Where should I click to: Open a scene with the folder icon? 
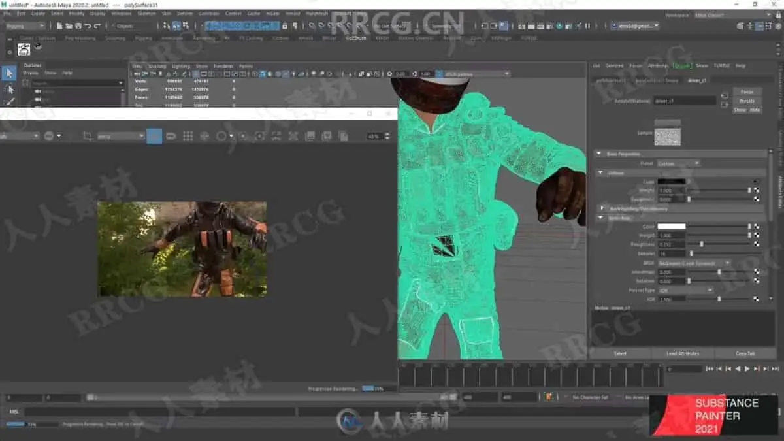[69, 26]
